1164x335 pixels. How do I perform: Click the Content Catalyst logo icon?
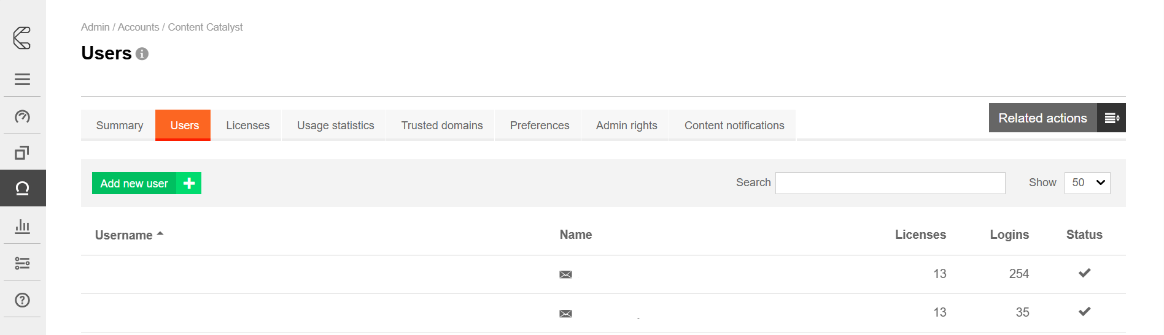22,38
